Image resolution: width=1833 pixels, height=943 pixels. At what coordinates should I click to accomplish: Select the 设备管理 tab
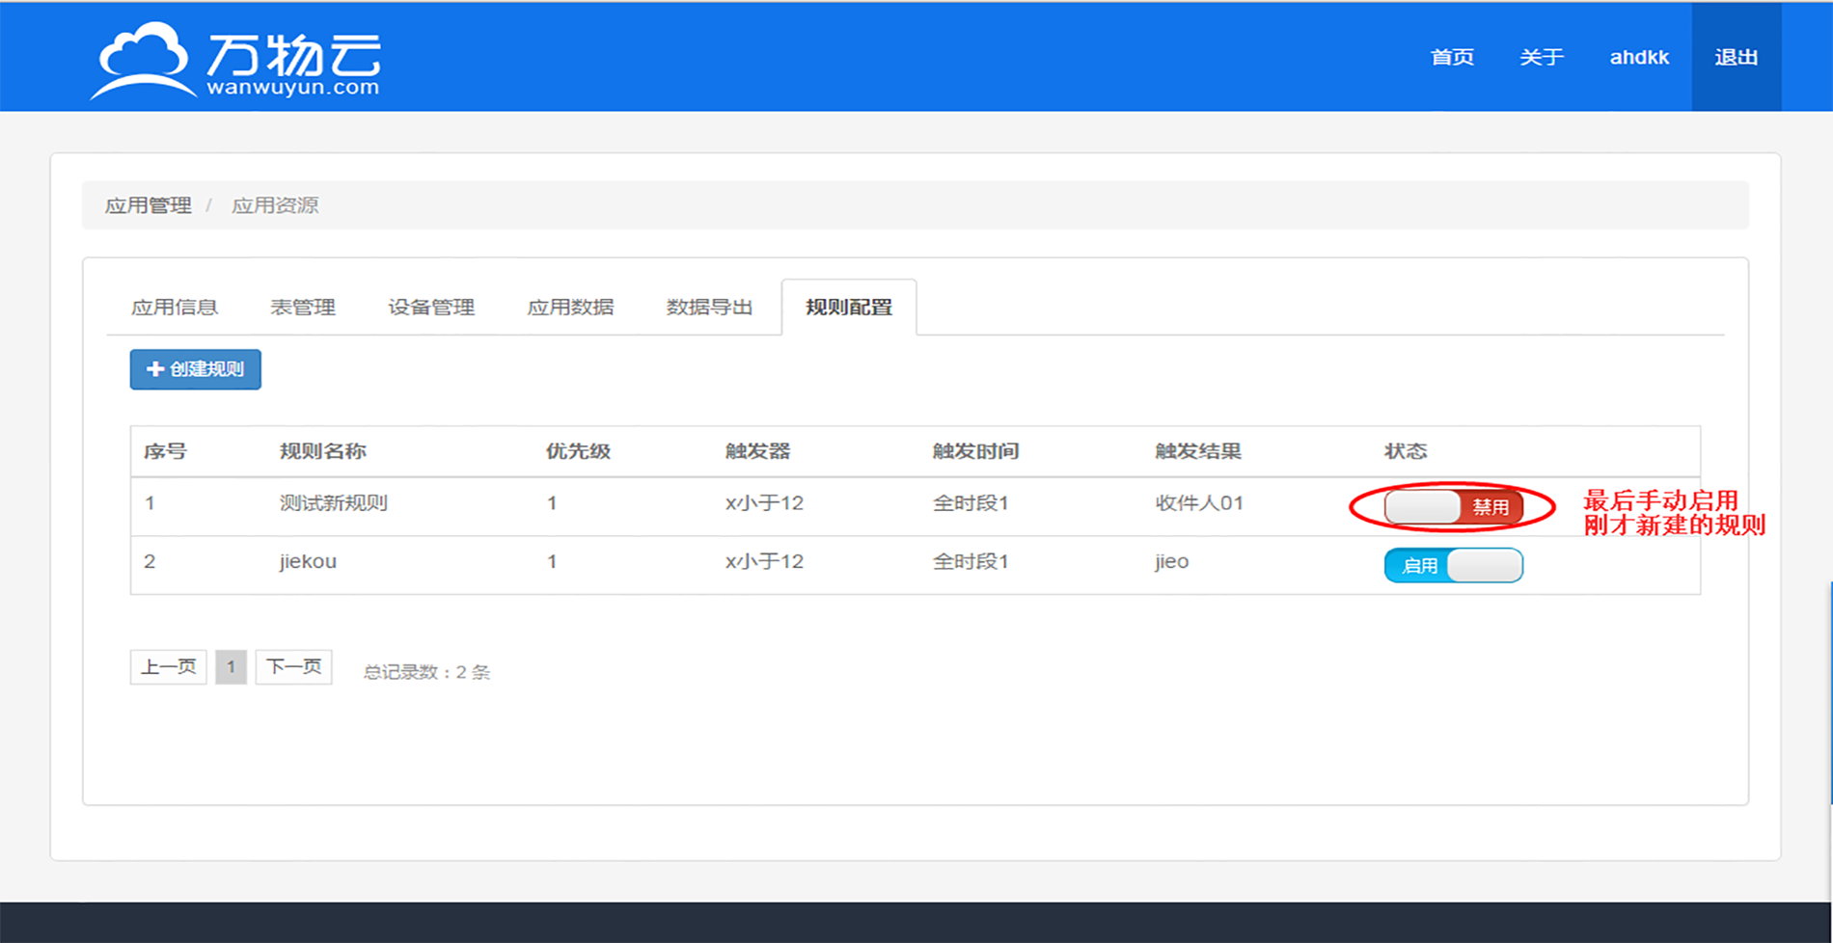pos(431,308)
